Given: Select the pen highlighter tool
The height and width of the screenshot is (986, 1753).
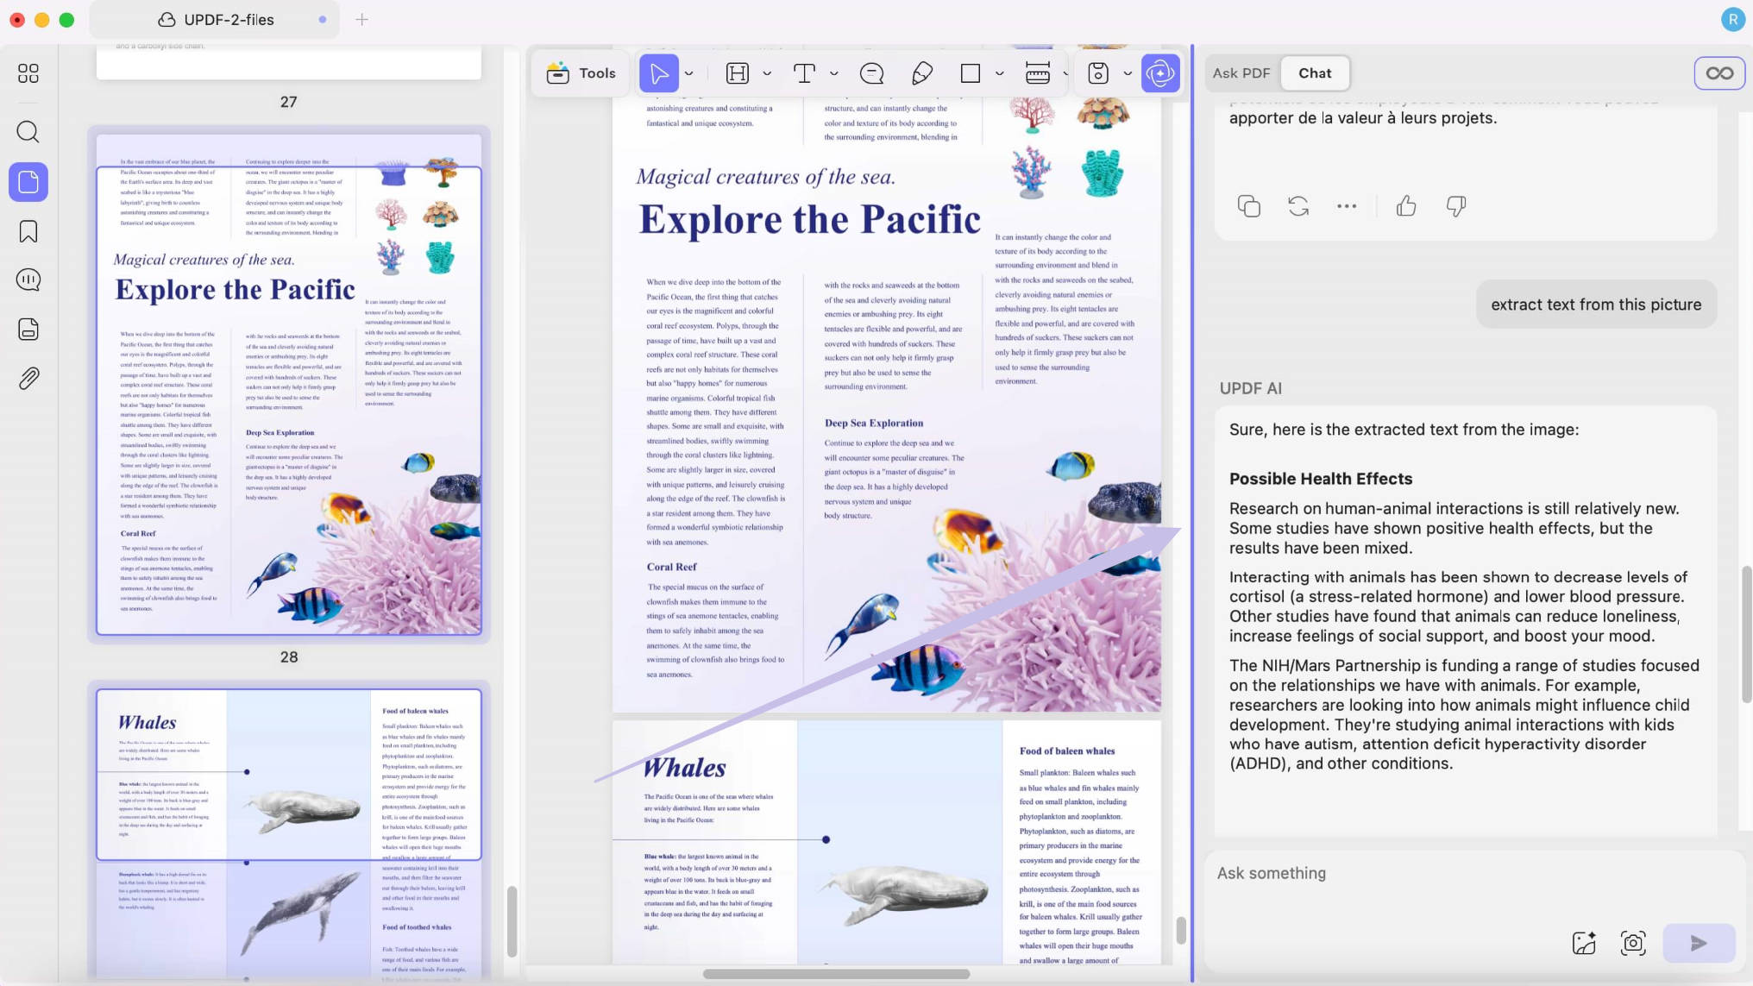Looking at the screenshot, I should (922, 73).
